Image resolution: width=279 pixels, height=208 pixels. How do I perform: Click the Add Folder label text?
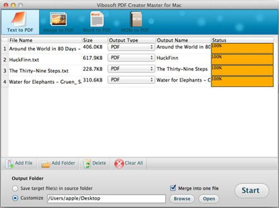coord(63,163)
